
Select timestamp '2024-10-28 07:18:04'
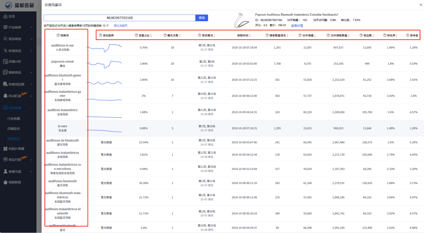click(244, 47)
